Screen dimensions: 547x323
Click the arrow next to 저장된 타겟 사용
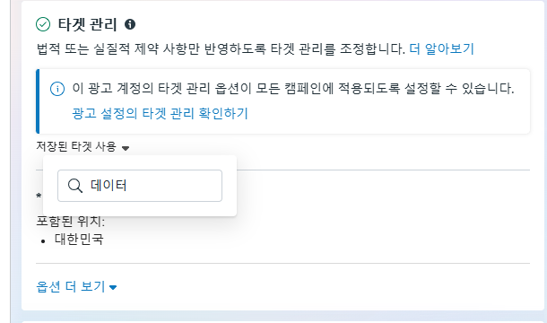coord(126,148)
